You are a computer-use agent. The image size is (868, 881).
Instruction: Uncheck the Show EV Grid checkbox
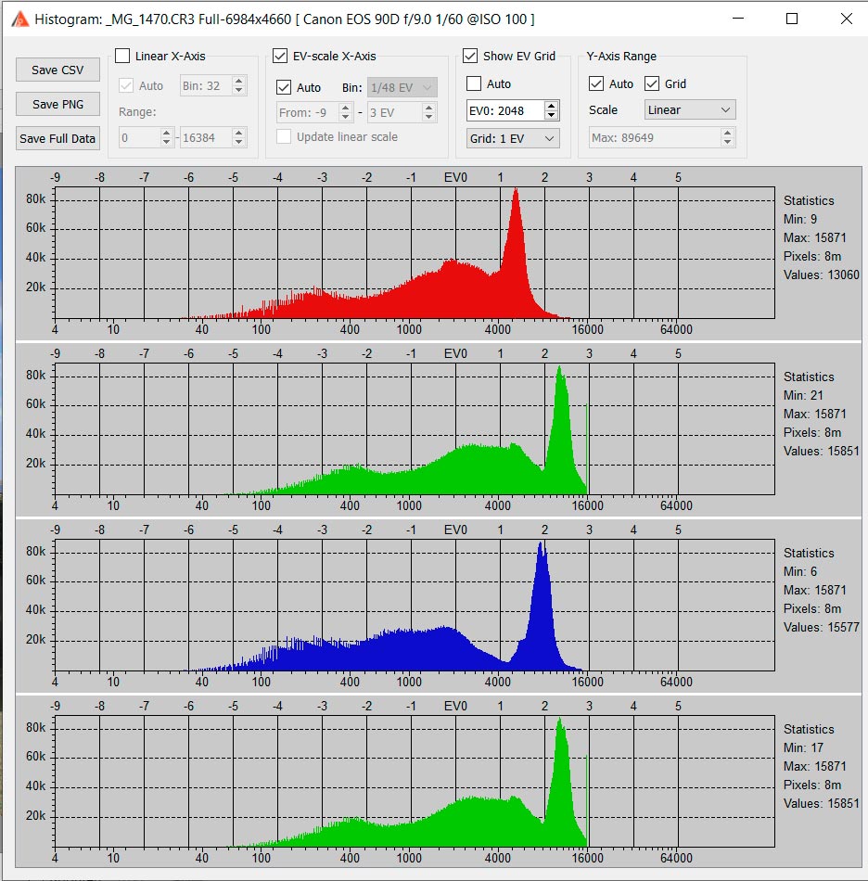point(470,57)
